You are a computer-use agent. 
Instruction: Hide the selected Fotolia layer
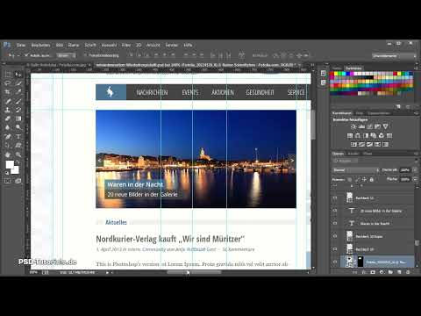click(x=335, y=262)
